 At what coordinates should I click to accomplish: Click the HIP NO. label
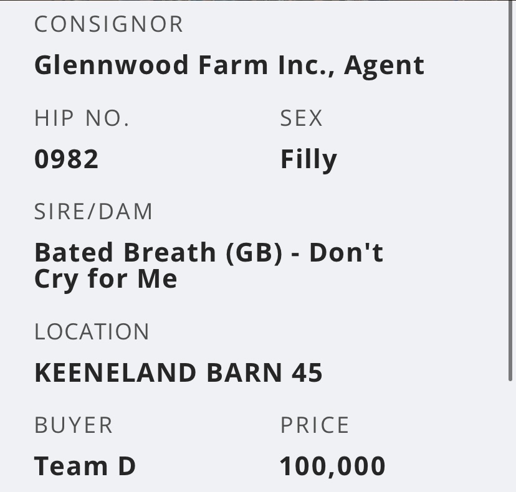(x=82, y=118)
